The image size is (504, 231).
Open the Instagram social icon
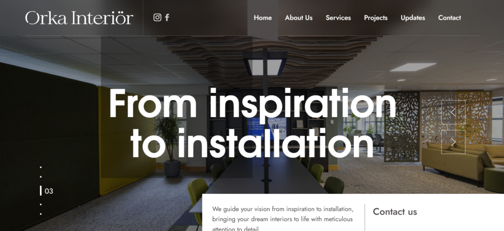pyautogui.click(x=157, y=18)
